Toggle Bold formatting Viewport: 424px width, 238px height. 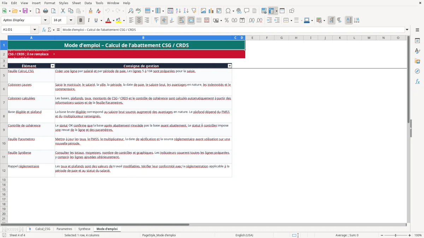tap(81, 20)
